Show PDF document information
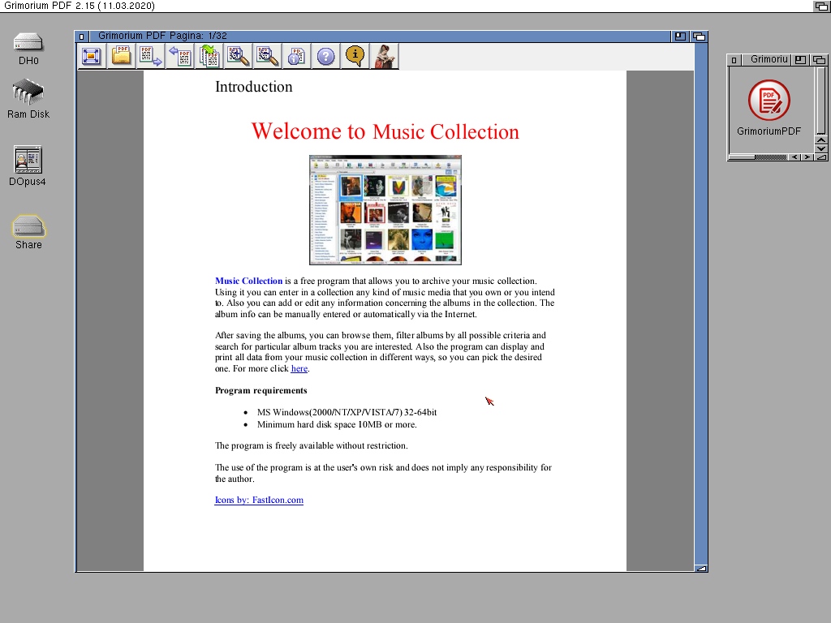Viewport: 831px width, 623px height. [x=296, y=56]
